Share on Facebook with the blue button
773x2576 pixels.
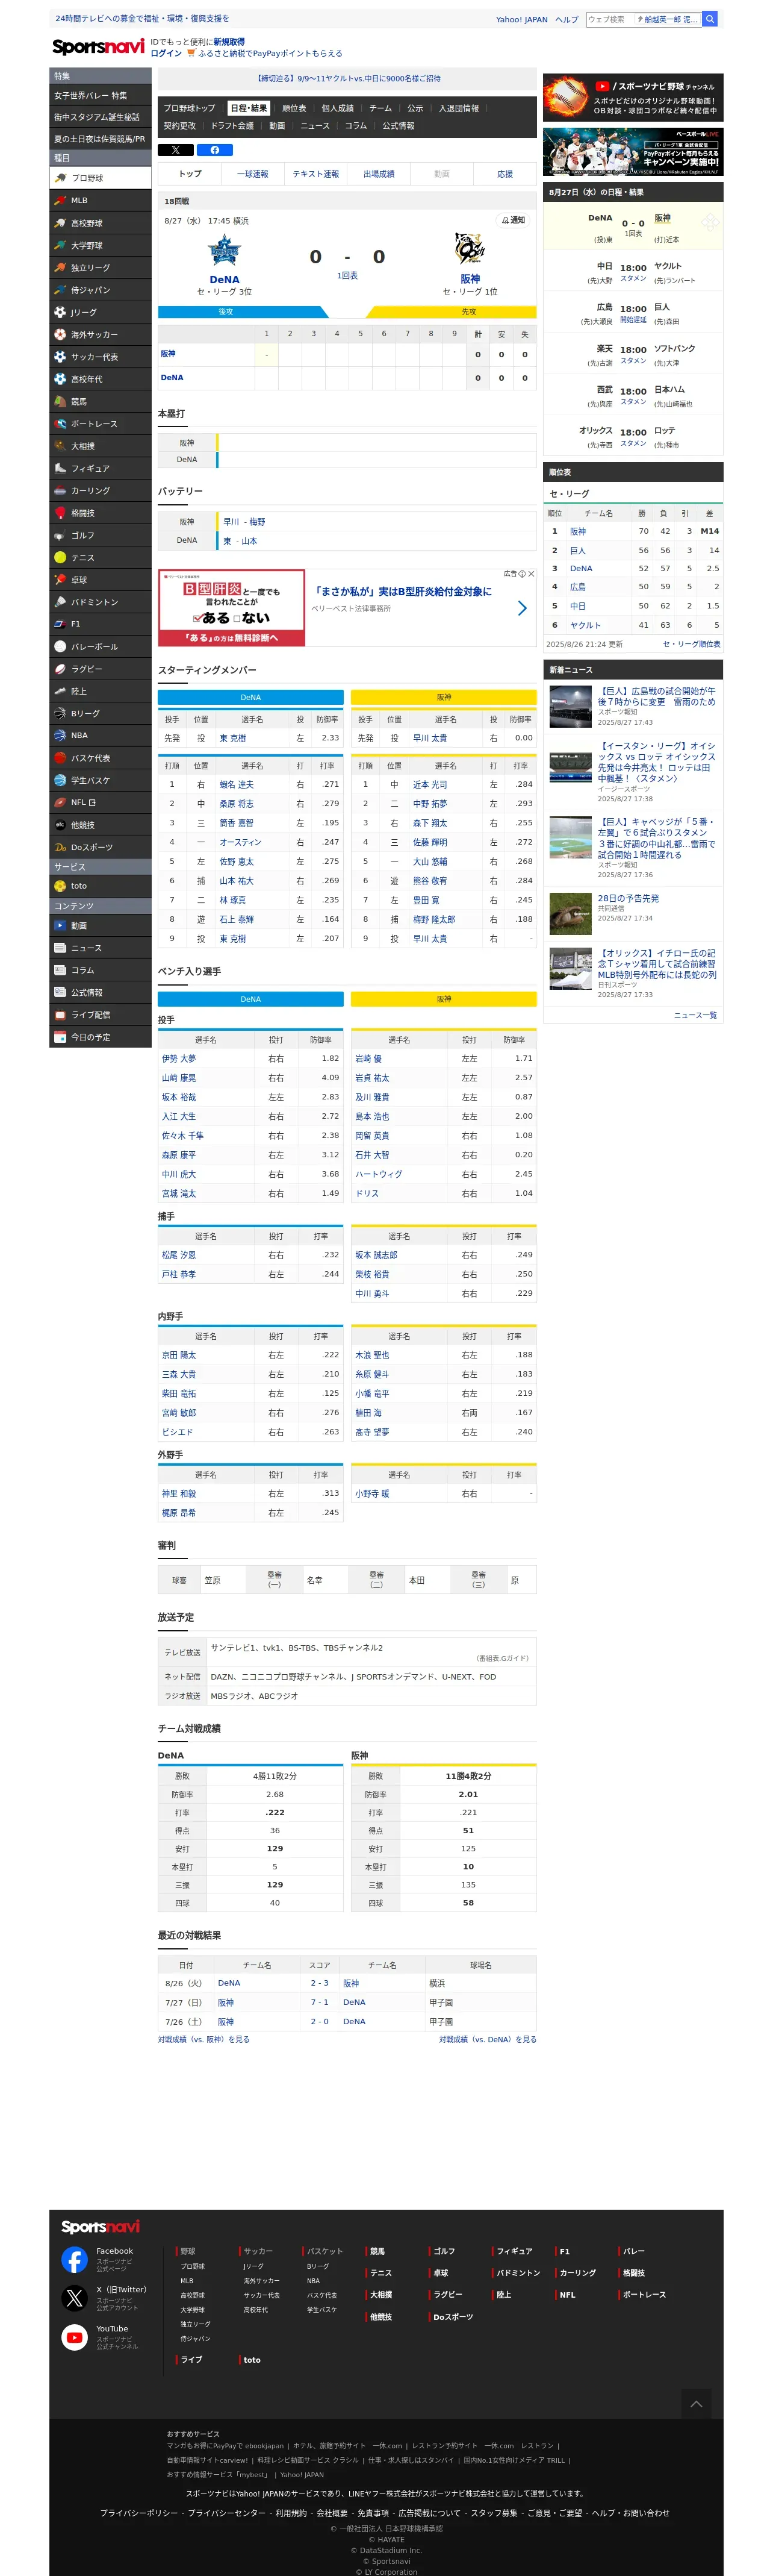[215, 150]
